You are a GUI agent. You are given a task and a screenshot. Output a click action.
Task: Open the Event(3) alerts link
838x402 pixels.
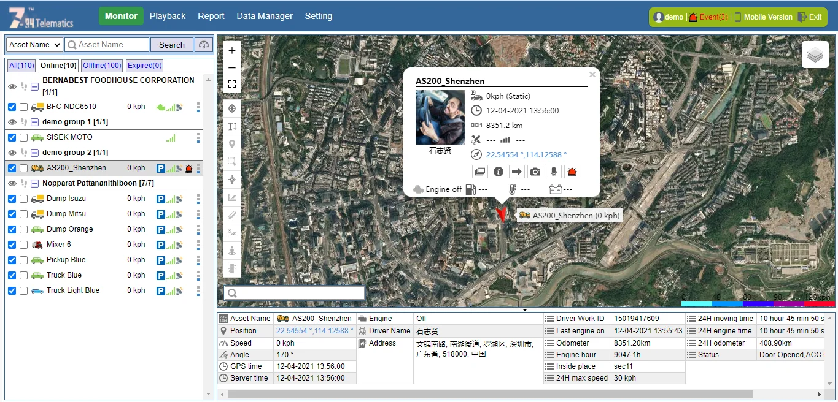pos(713,17)
